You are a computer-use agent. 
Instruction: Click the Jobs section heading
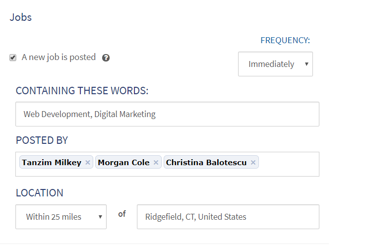(21, 17)
